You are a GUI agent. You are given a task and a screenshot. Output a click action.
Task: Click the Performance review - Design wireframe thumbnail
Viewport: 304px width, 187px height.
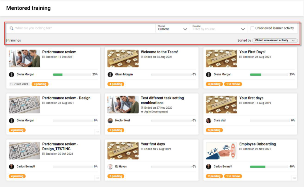coord(24,105)
